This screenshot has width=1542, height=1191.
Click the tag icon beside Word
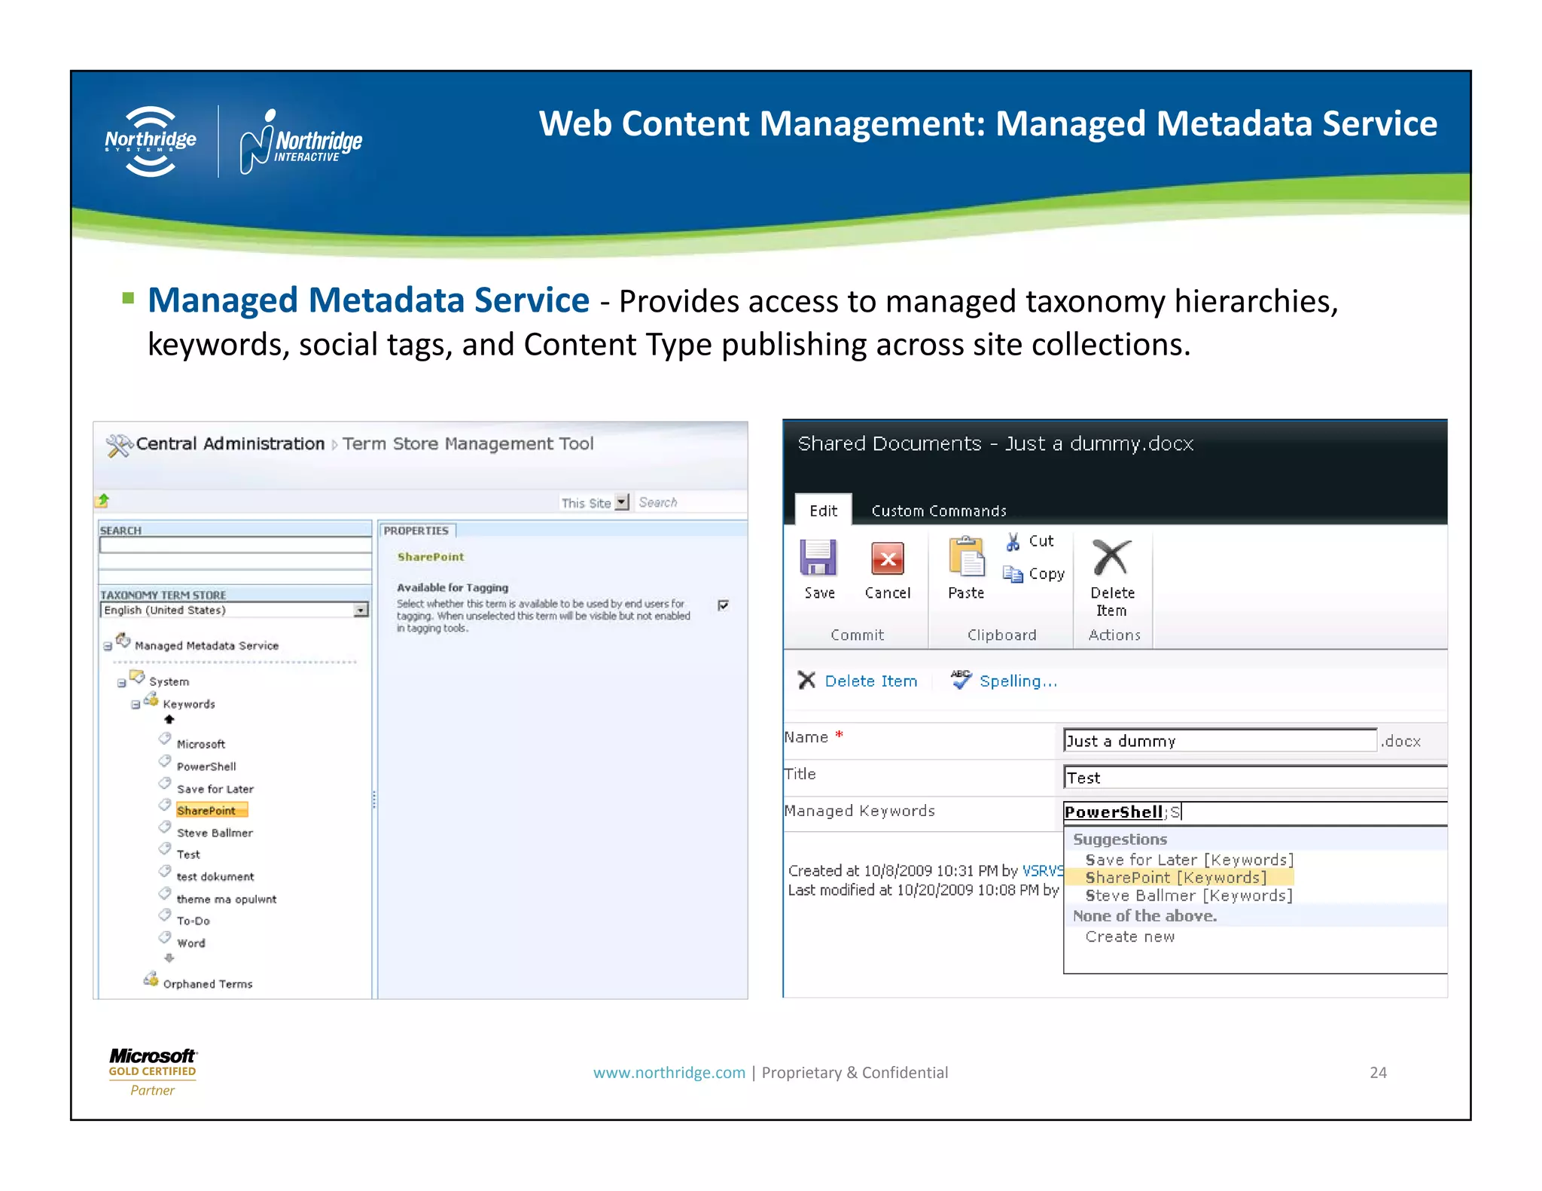pos(165,938)
